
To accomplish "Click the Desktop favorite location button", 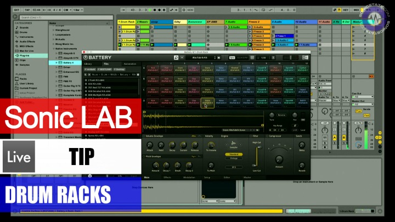I will coord(119,69).
